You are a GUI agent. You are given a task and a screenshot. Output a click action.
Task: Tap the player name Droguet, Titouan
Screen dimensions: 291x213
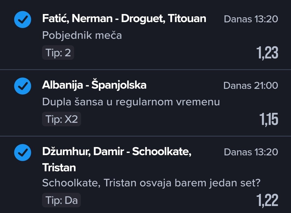click(164, 19)
